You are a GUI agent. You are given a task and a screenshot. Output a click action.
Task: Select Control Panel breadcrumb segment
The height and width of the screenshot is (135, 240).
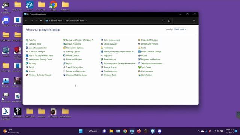click(x=57, y=21)
